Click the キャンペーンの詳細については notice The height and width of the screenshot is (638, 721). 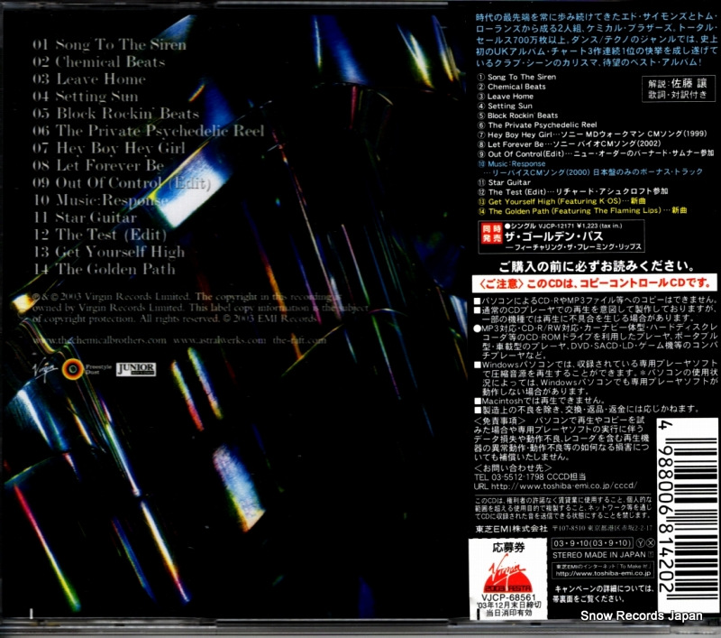pyautogui.click(x=603, y=594)
